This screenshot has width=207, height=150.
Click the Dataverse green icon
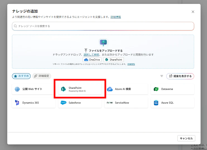point(156,89)
